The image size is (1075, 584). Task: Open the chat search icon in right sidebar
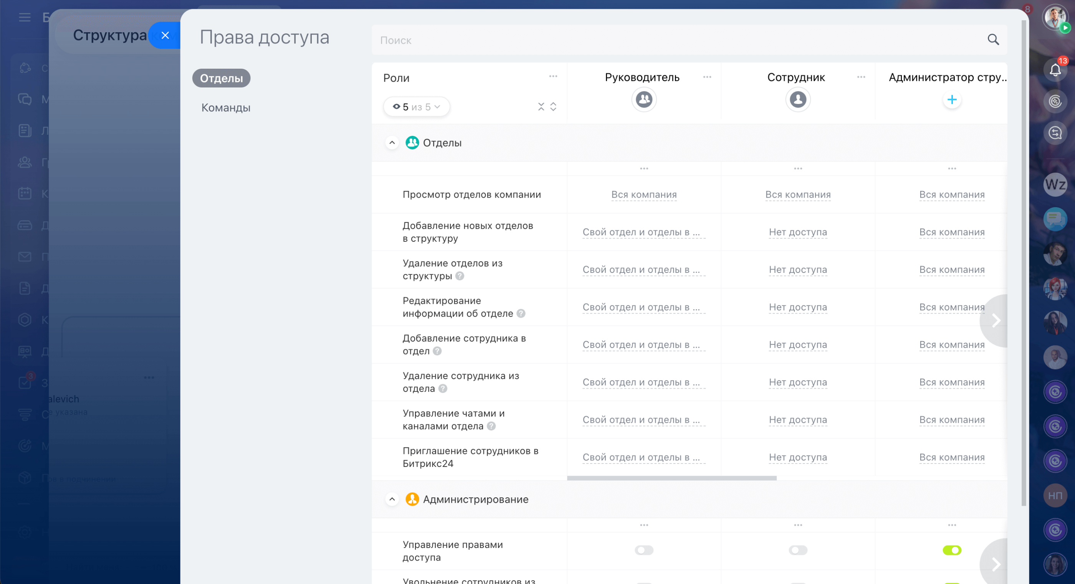coord(1055,133)
